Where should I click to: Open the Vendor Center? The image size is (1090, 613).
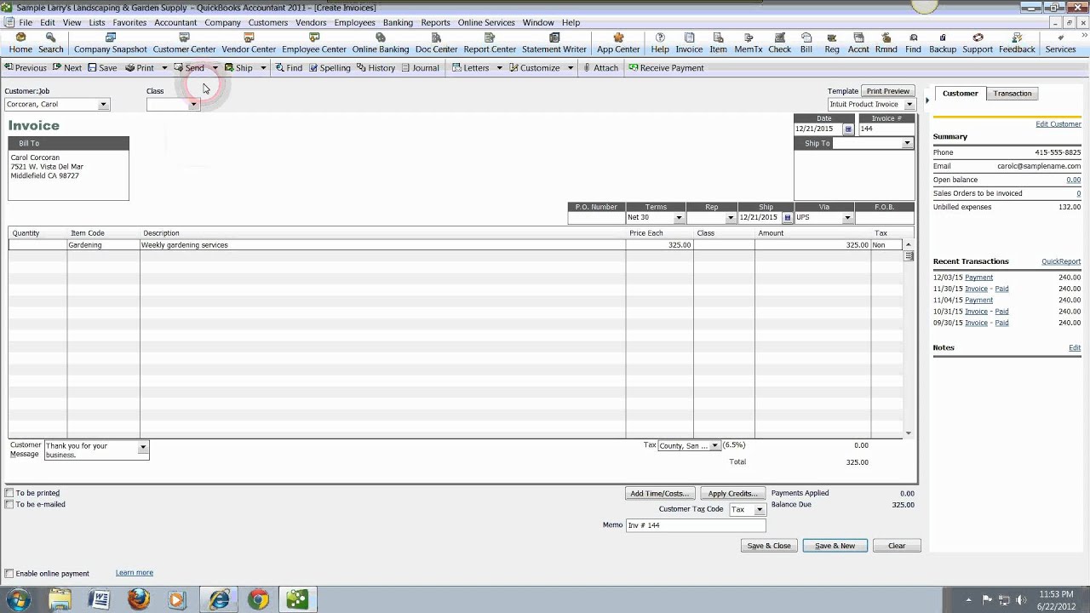point(249,43)
